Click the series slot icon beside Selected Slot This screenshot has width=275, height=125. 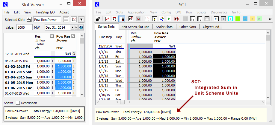(29, 20)
